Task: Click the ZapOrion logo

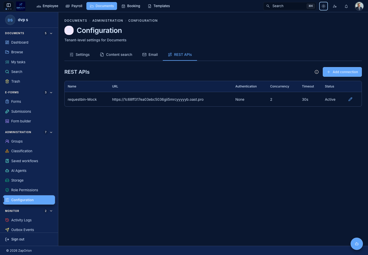Action: coord(21,6)
